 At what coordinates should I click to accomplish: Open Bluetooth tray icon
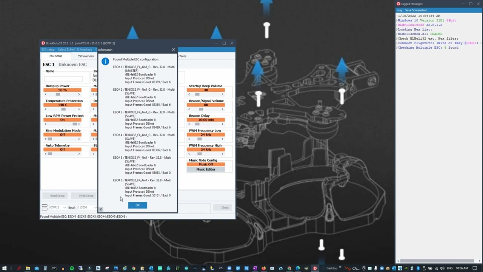[418, 268]
